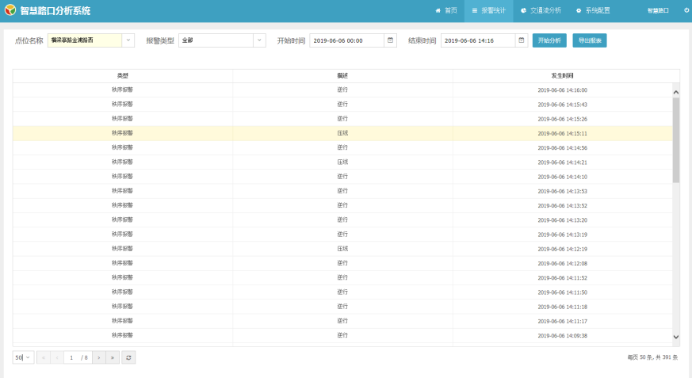Click the 开始分析 button

coord(549,40)
